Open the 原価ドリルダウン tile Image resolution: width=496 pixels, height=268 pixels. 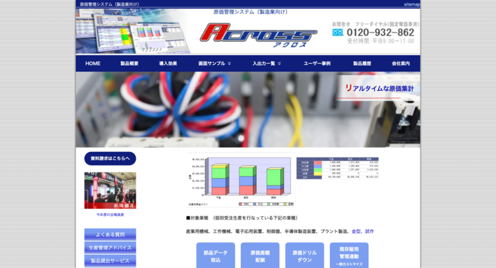pyautogui.click(x=304, y=256)
